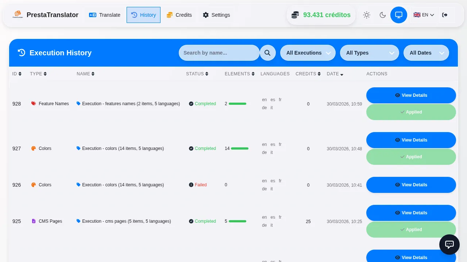This screenshot has height=262, width=467.
Task: Open the EN language selector
Action: [424, 15]
